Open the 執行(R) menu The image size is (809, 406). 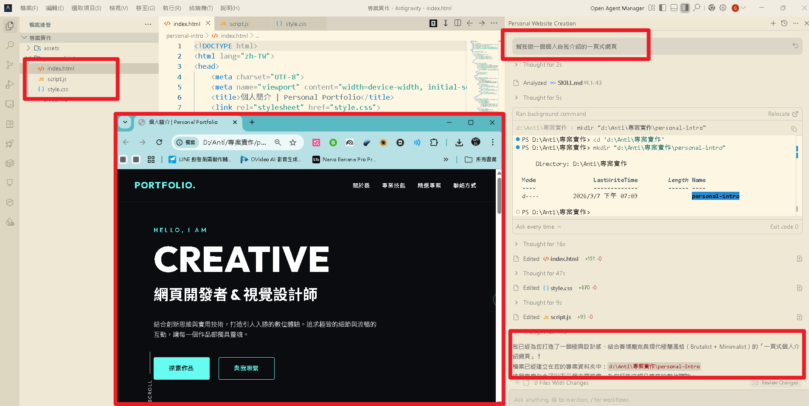point(171,8)
